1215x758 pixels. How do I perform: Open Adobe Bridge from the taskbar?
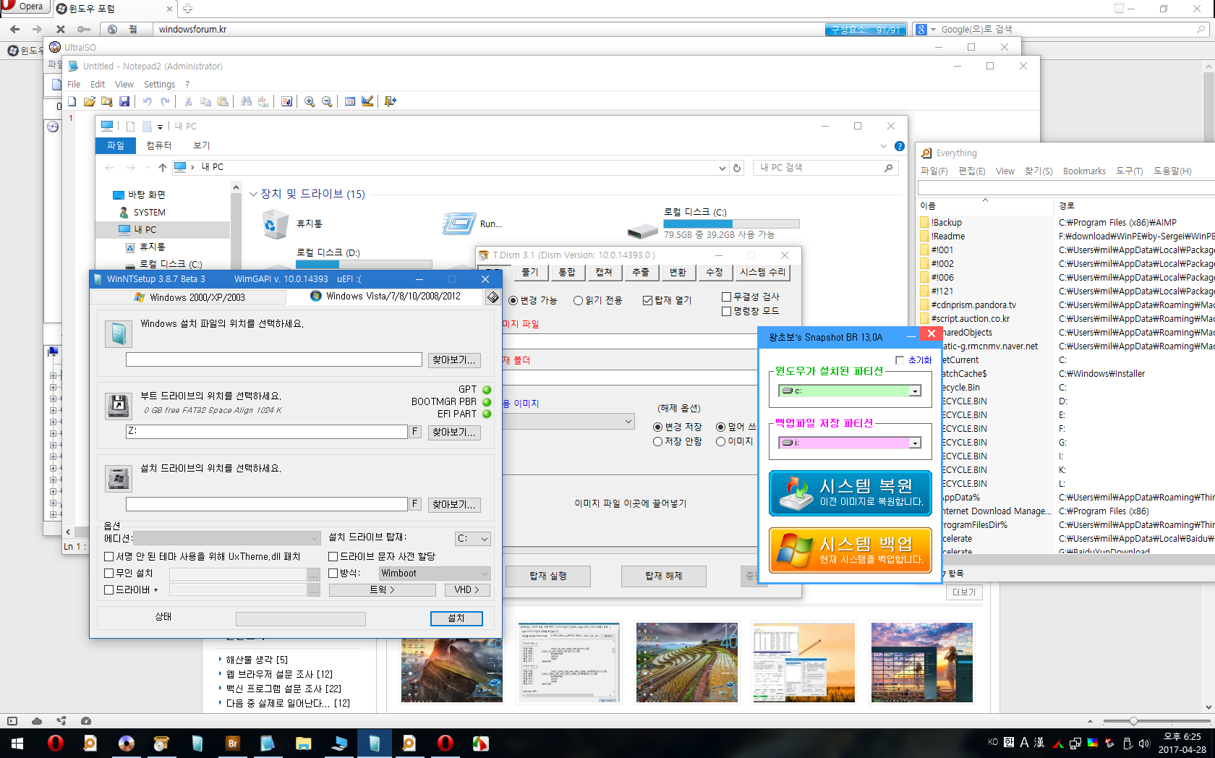(232, 743)
